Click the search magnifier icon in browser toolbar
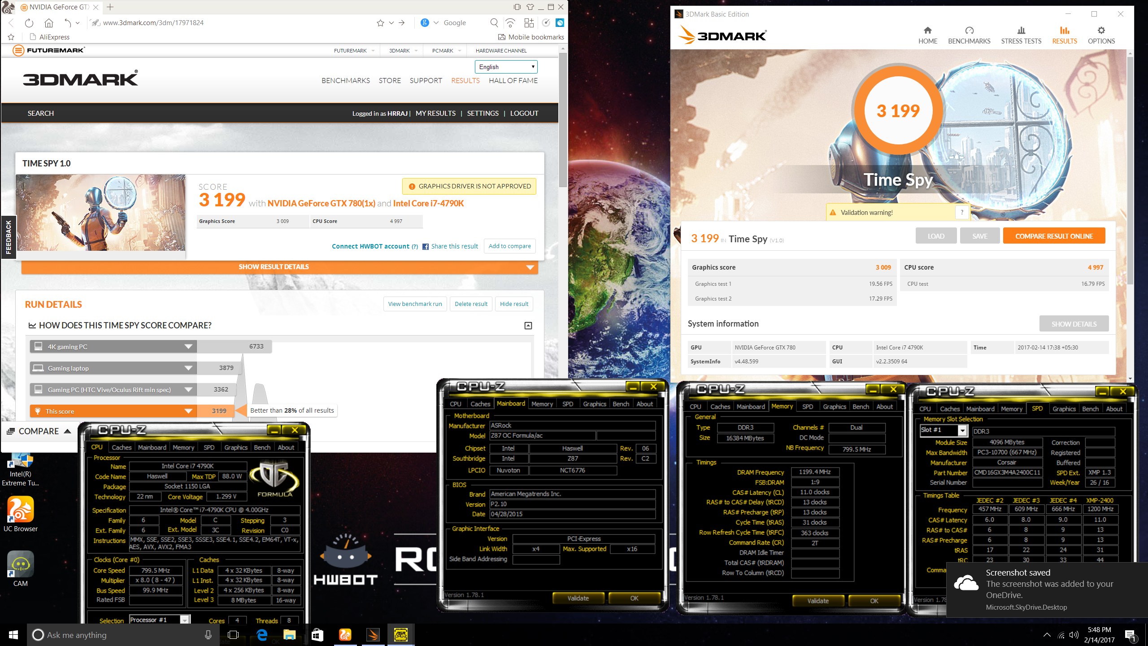This screenshot has height=646, width=1148. [x=494, y=22]
